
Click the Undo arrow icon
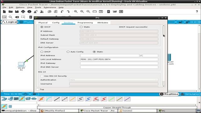coord(62,12)
